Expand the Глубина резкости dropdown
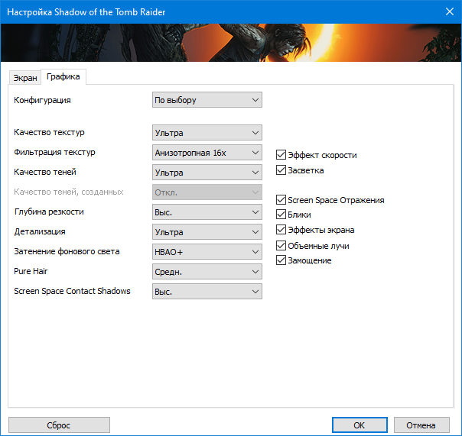This screenshot has height=436, width=462. coord(207,212)
